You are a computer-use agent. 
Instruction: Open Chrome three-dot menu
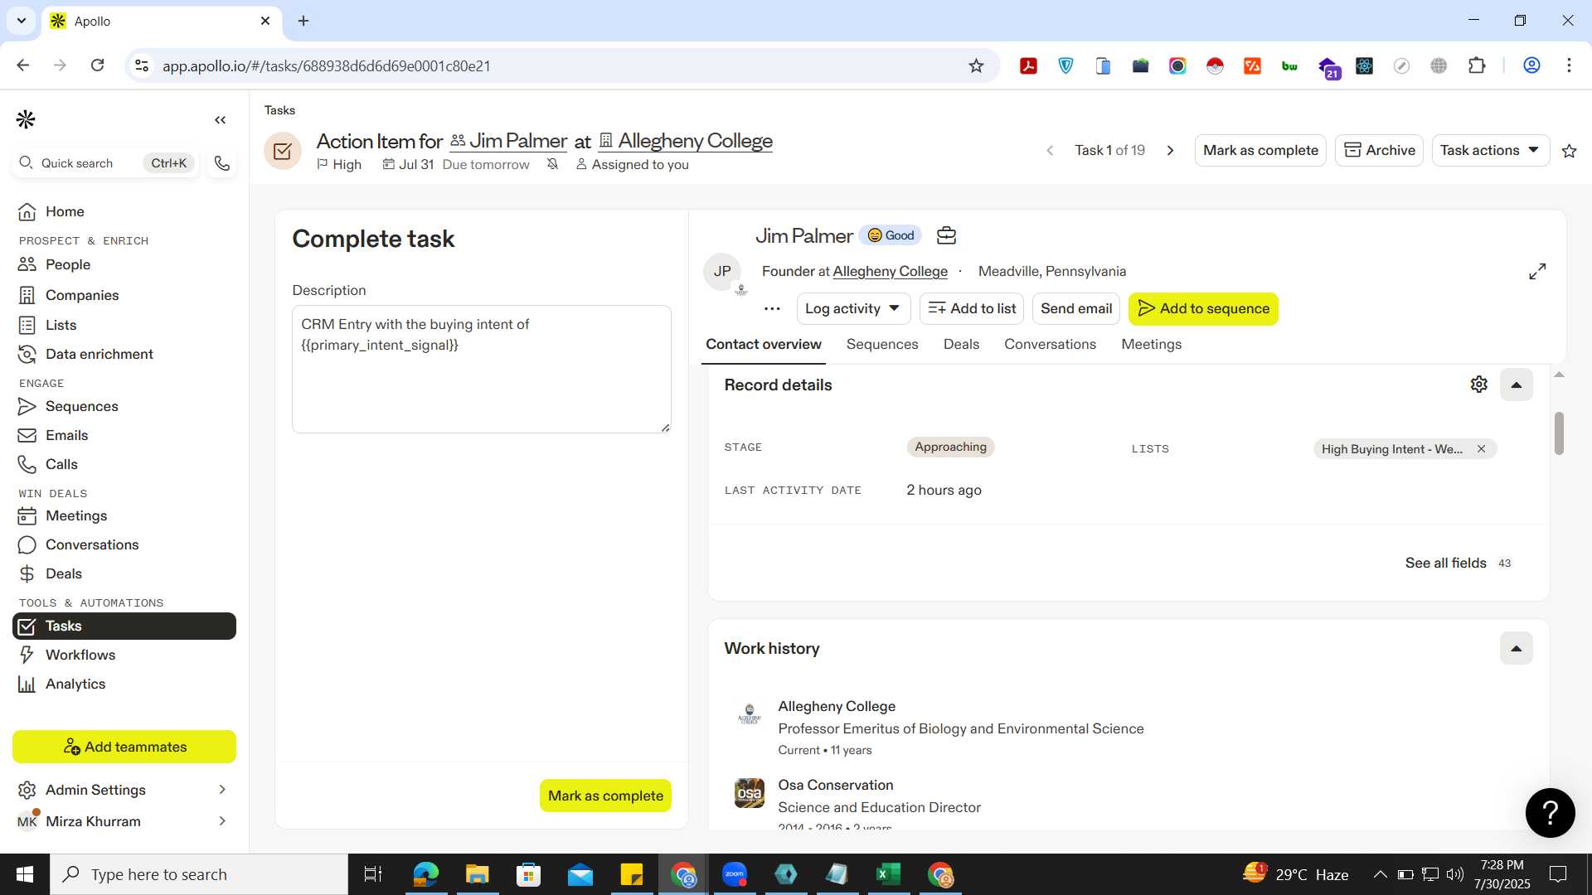coord(1569,65)
